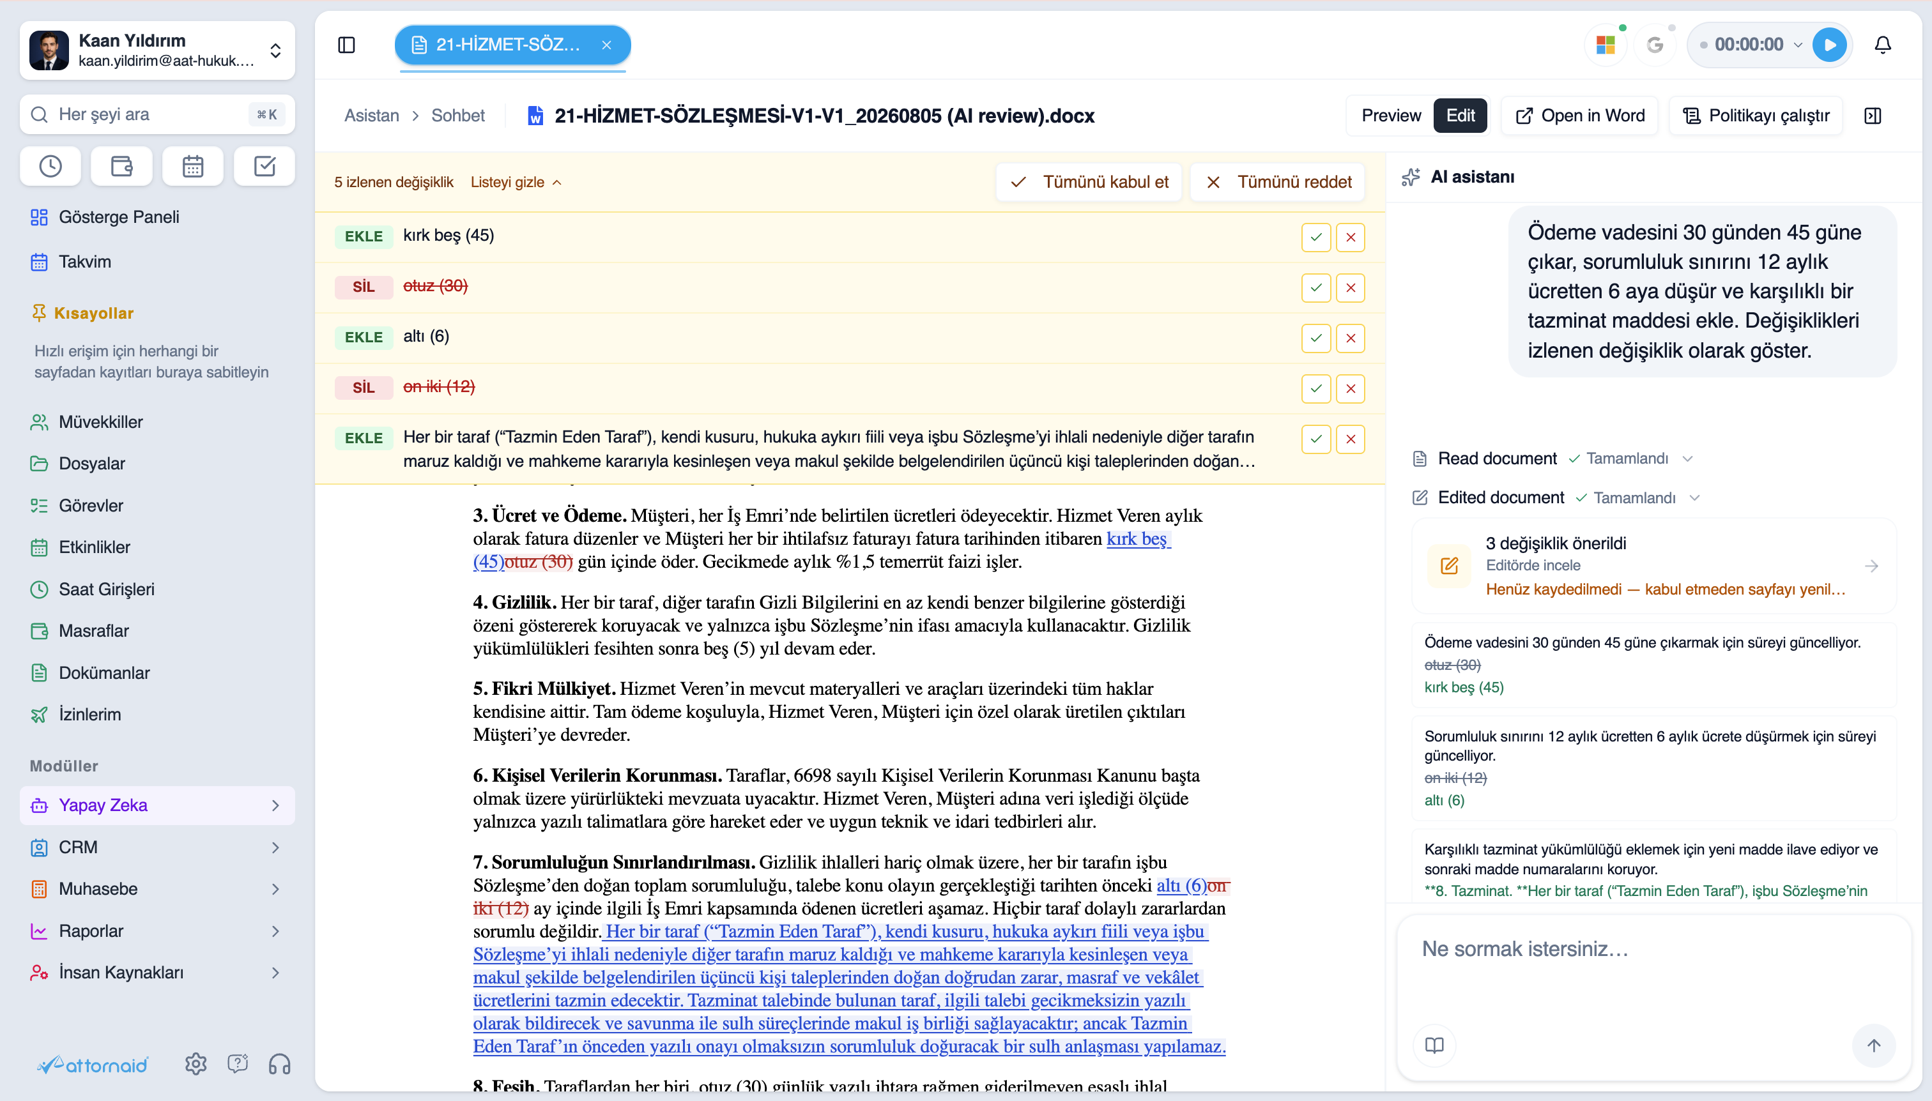
Task: Open Dokümanlar in the sidebar
Action: coord(157,673)
